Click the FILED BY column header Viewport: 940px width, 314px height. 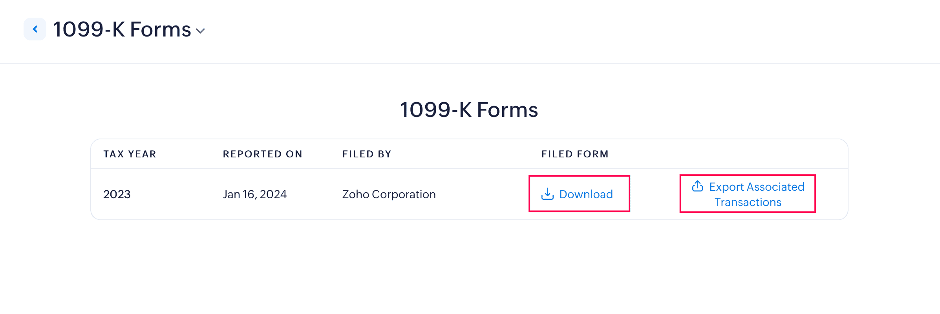point(367,154)
